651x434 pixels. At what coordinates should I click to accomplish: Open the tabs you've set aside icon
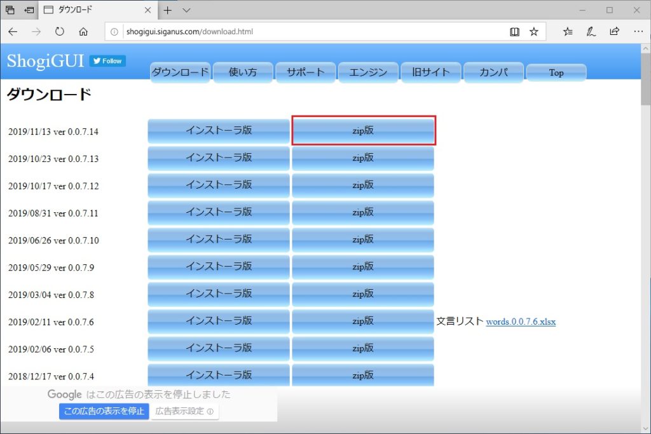click(x=10, y=10)
